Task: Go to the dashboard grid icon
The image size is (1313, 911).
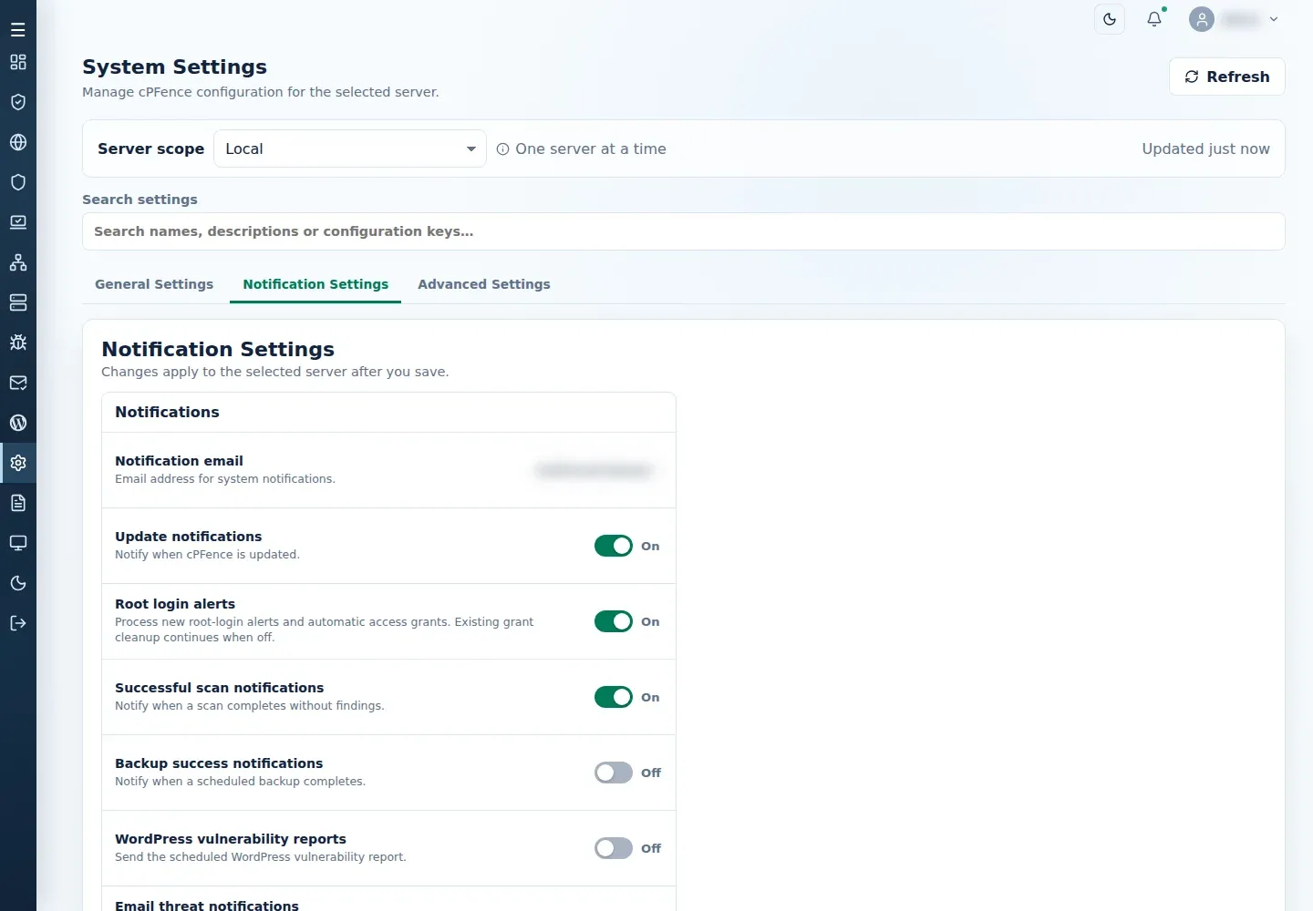Action: (x=18, y=62)
